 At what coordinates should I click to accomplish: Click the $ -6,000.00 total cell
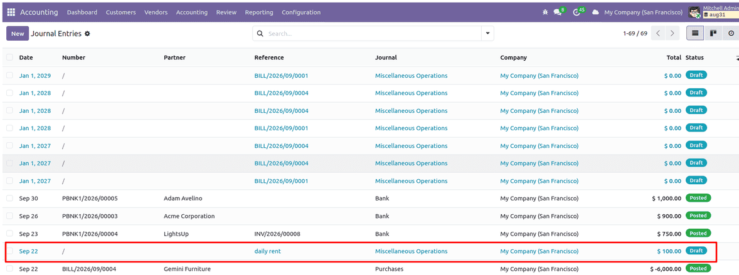click(x=664, y=269)
